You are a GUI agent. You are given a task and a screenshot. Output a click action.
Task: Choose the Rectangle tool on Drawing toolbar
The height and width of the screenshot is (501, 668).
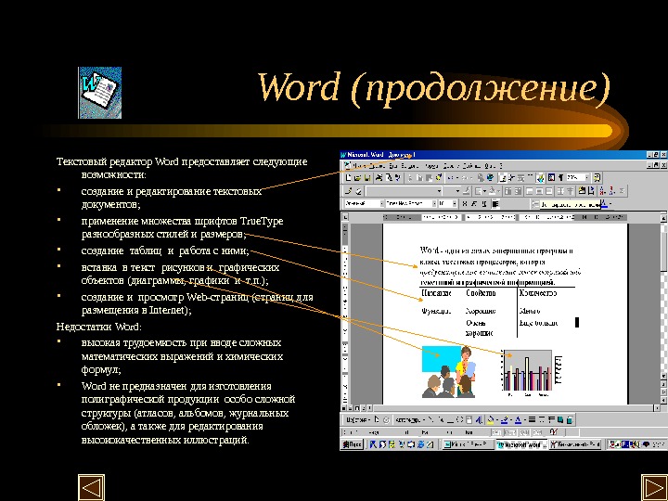450,420
